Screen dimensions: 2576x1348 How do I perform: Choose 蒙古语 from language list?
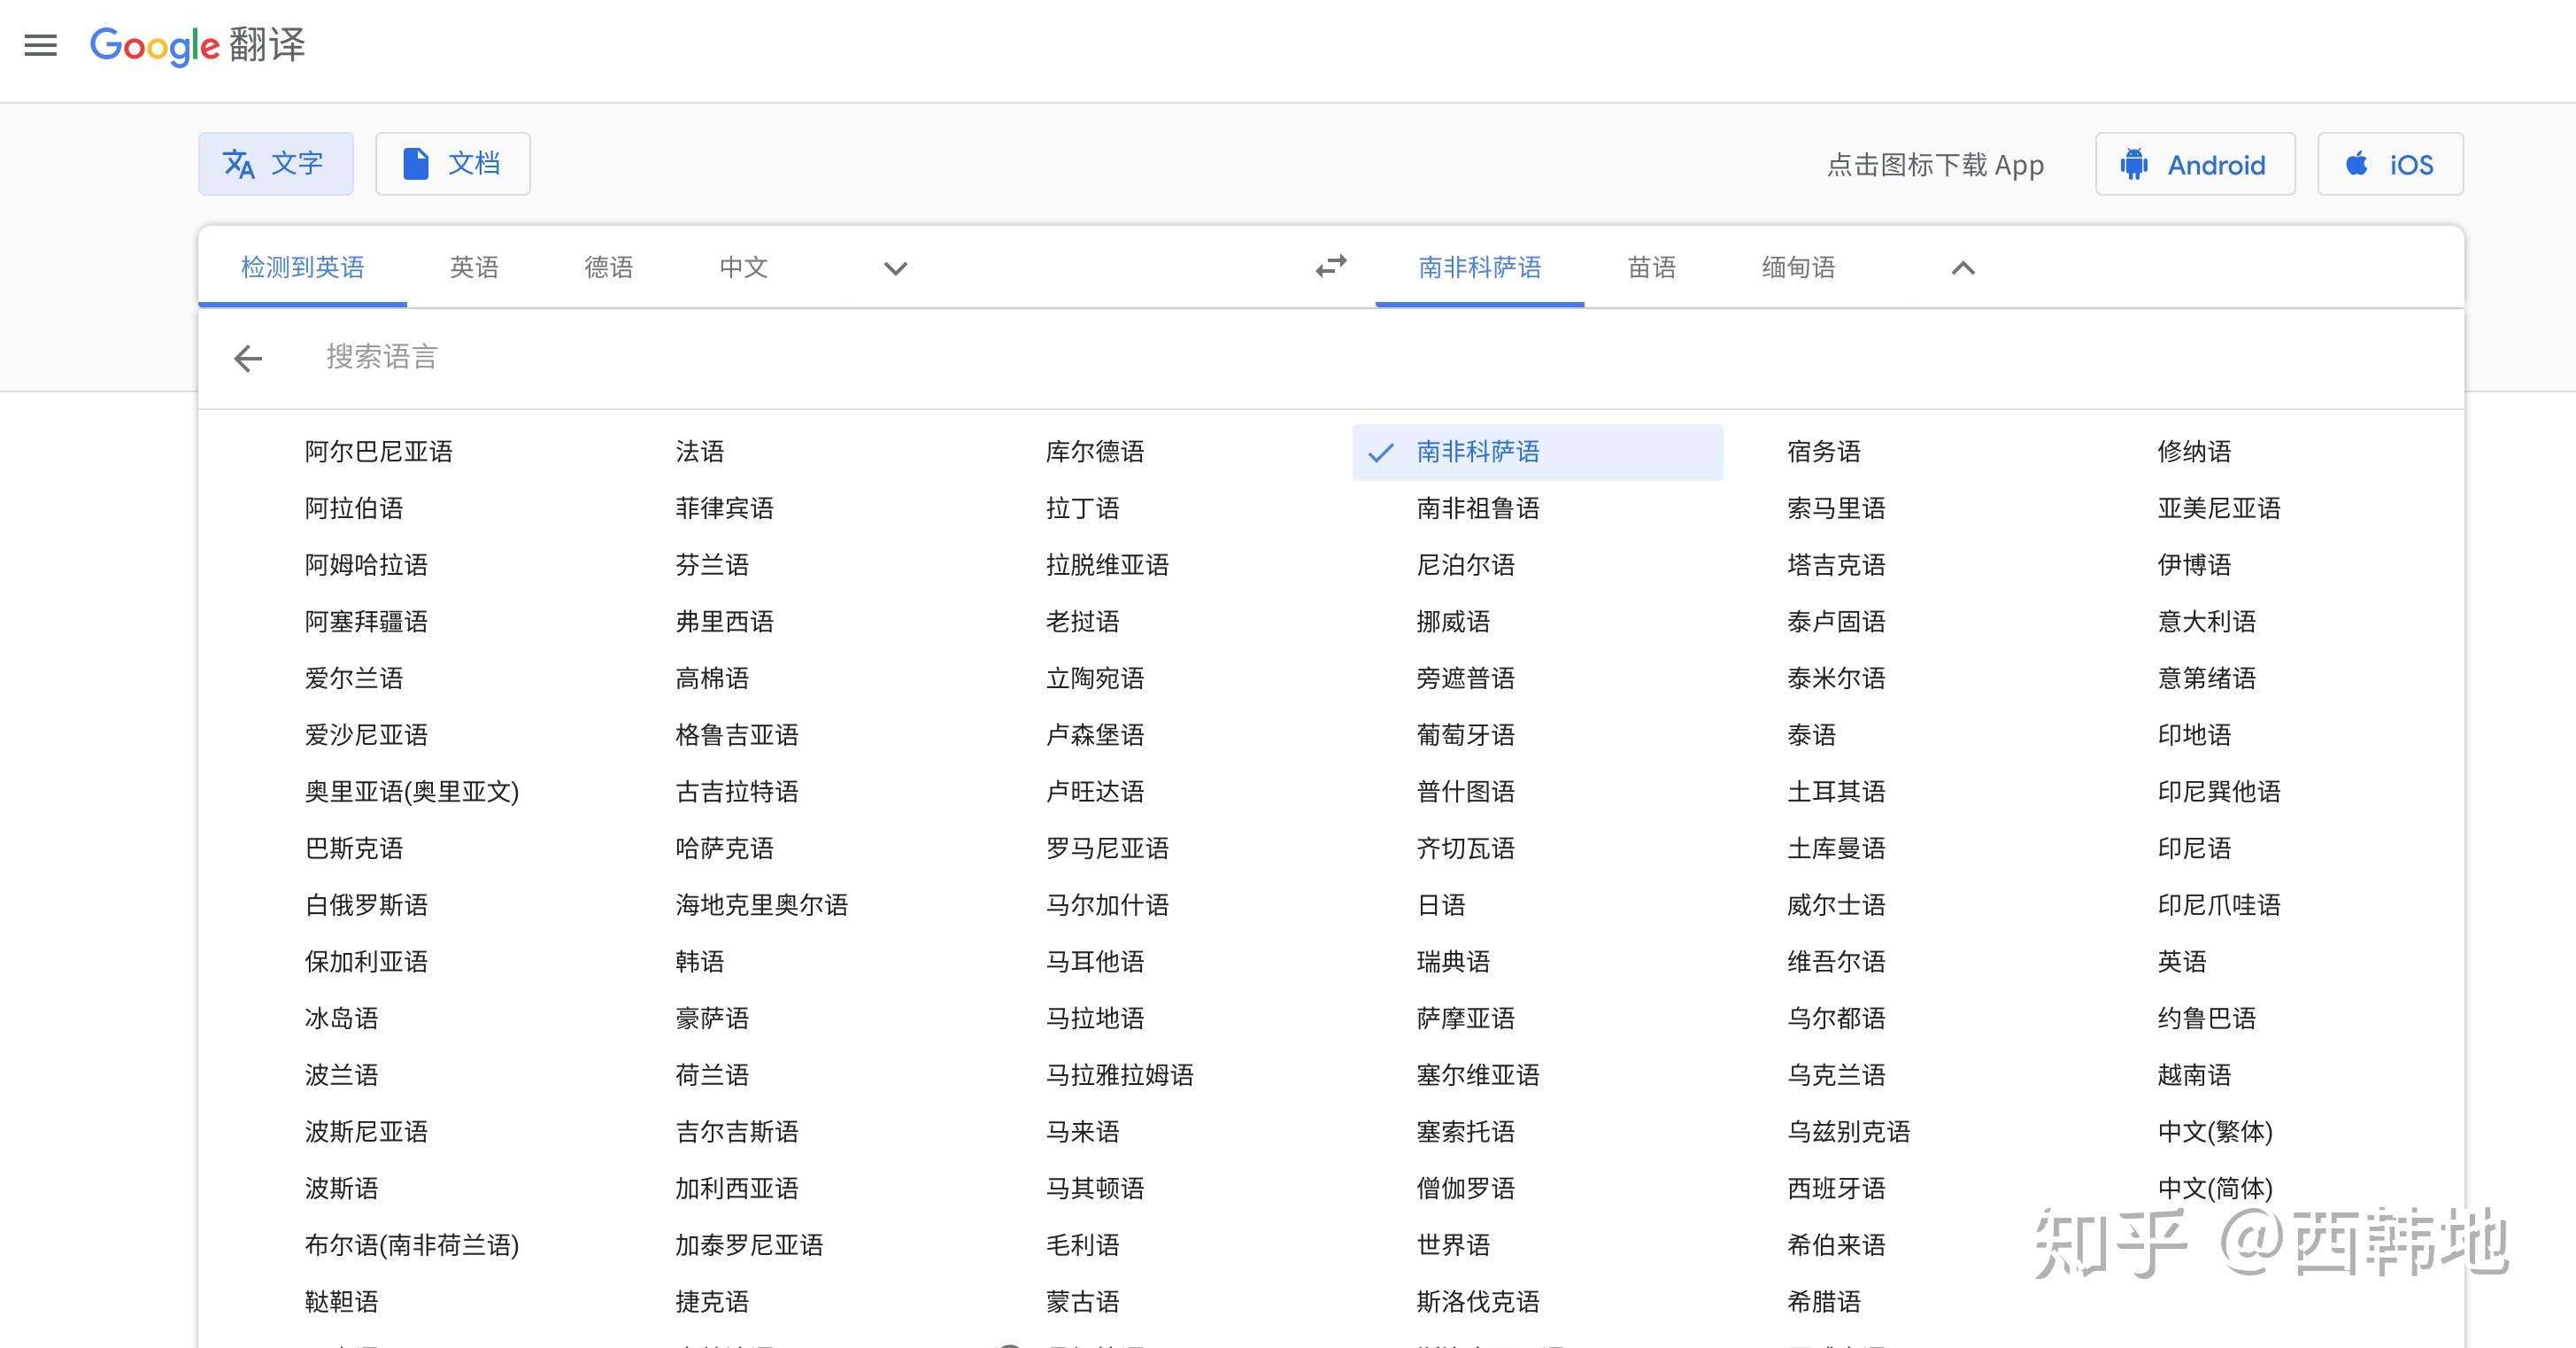(x=1083, y=1302)
